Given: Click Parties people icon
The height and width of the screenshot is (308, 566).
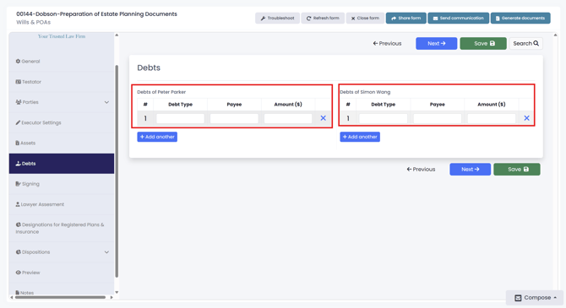Looking at the screenshot, I should [x=19, y=102].
